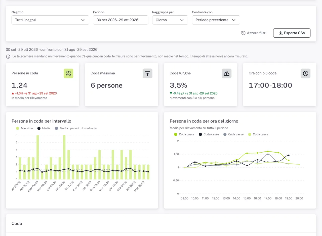Click the Persone in coda per ora del giorno title
Viewport: 322px width, 236px height.
click(x=204, y=121)
